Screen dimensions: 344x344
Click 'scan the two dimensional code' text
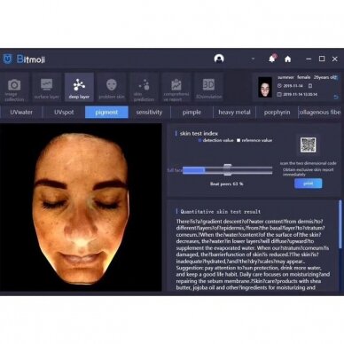[308, 163]
